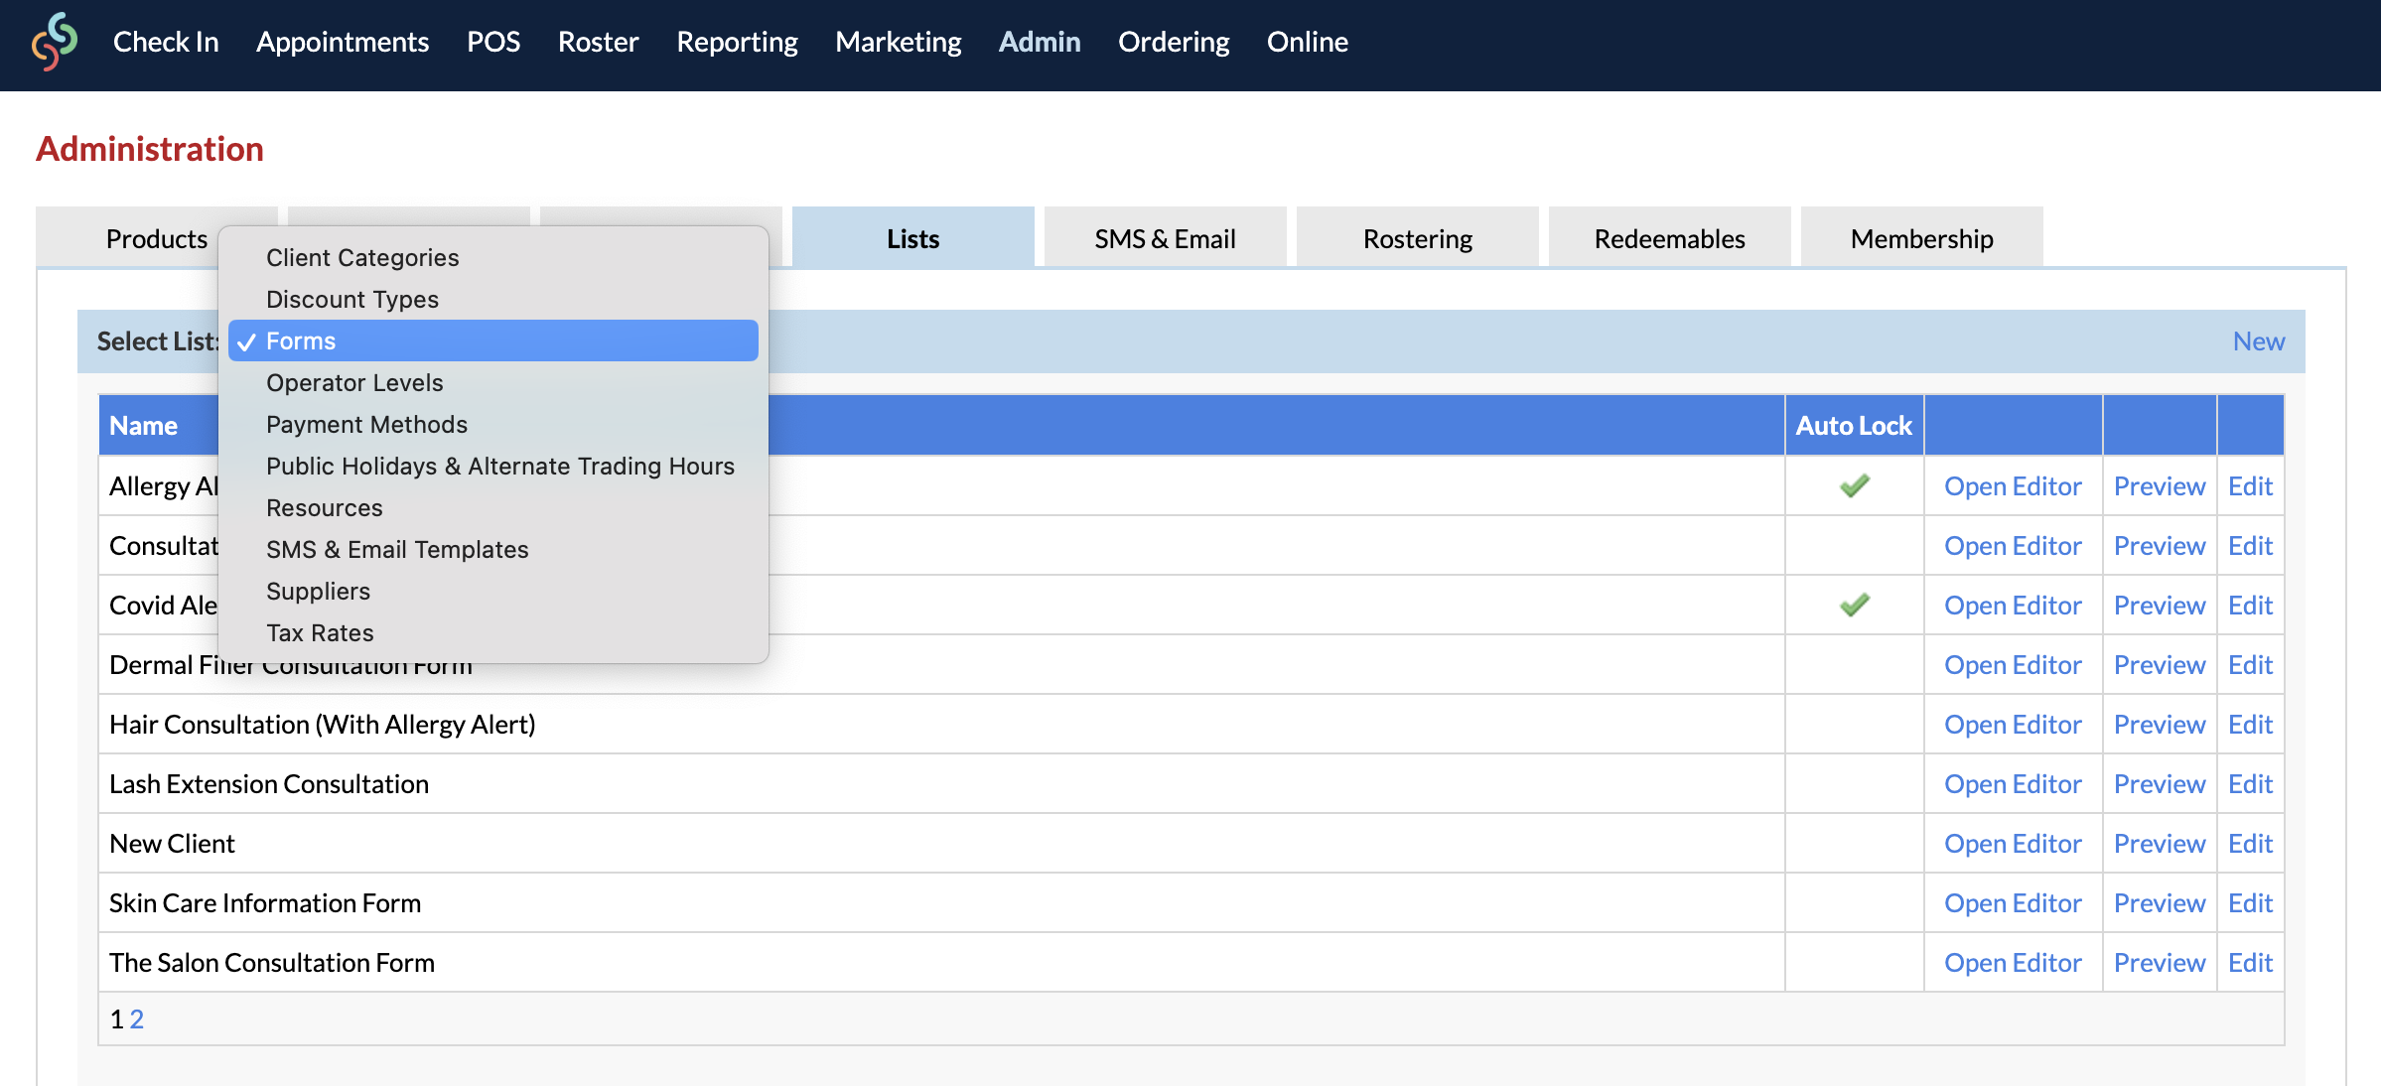The image size is (2381, 1086).
Task: Open Editor for the Consultation row
Action: pos(2013,545)
